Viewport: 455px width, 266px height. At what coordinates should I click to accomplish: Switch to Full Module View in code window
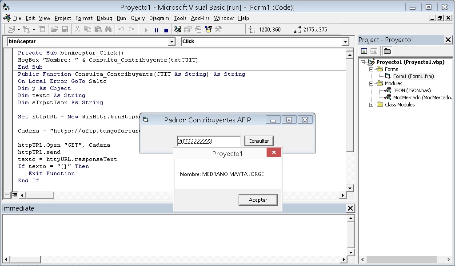tap(14, 195)
